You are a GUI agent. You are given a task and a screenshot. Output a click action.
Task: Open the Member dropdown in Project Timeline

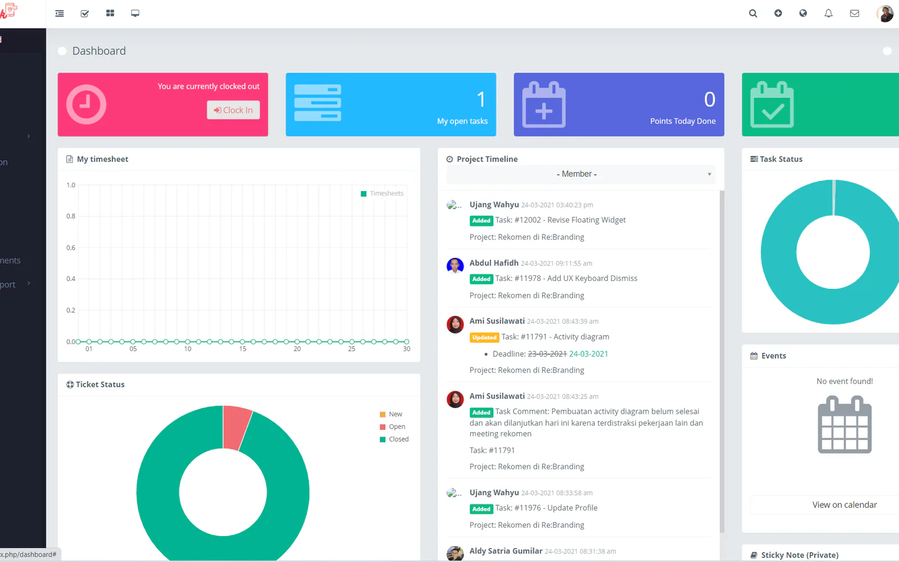pos(580,174)
